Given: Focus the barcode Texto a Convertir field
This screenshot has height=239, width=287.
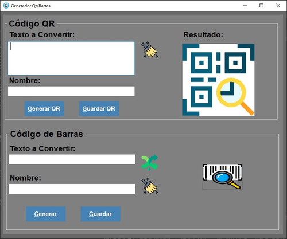Looking at the screenshot, I should click(x=72, y=159).
